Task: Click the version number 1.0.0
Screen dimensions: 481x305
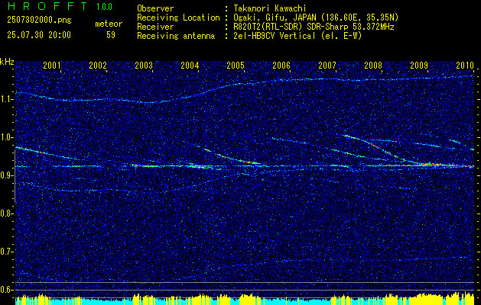Action: coord(104,6)
